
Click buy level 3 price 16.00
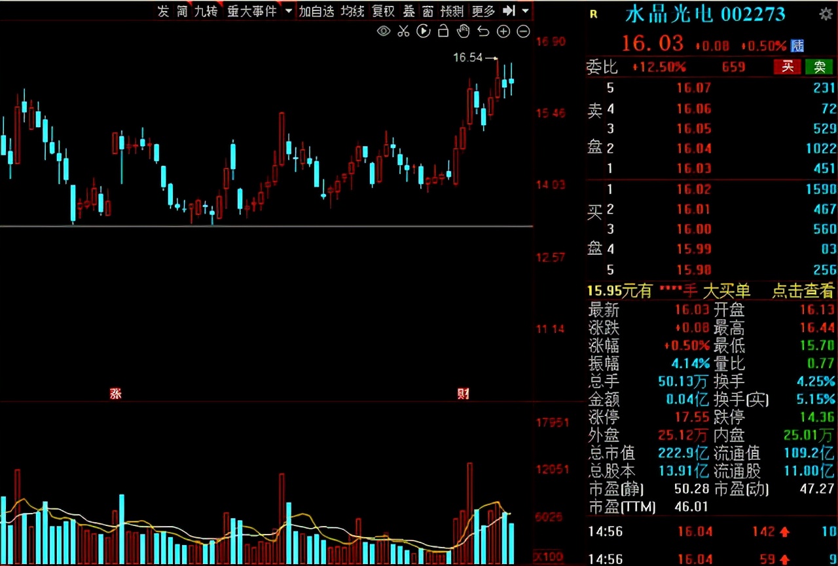point(694,229)
